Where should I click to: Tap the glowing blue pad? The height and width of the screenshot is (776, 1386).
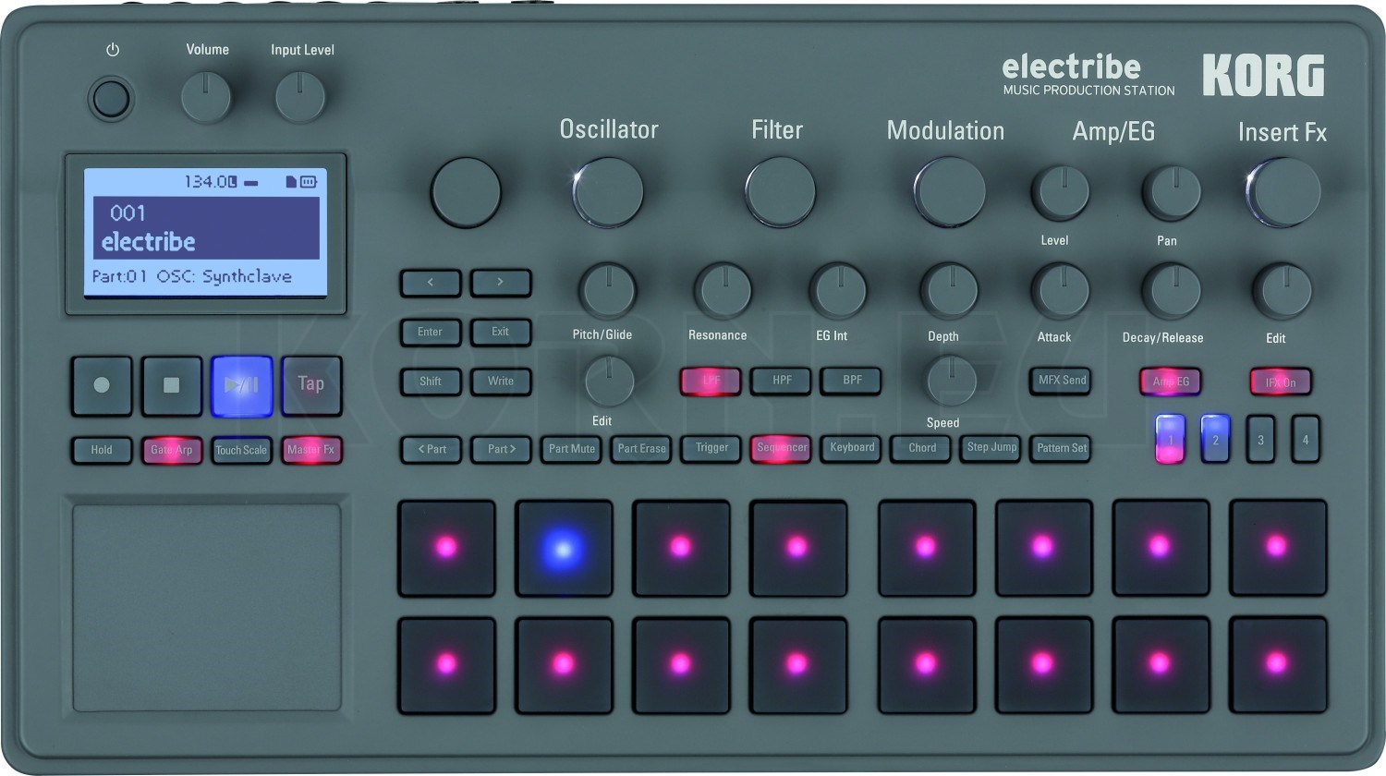click(564, 547)
